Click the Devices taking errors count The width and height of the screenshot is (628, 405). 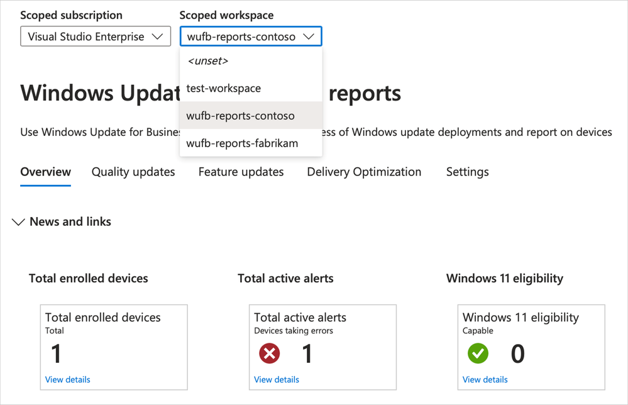(x=307, y=353)
